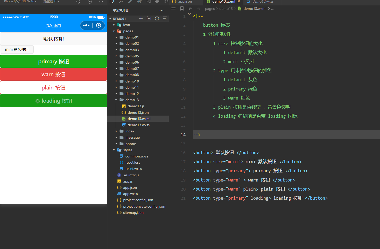Expand the demo01 folder
The image size is (380, 249).
(x=116, y=37)
